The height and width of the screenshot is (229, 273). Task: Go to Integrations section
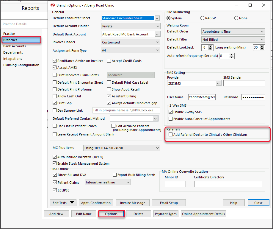12,59
